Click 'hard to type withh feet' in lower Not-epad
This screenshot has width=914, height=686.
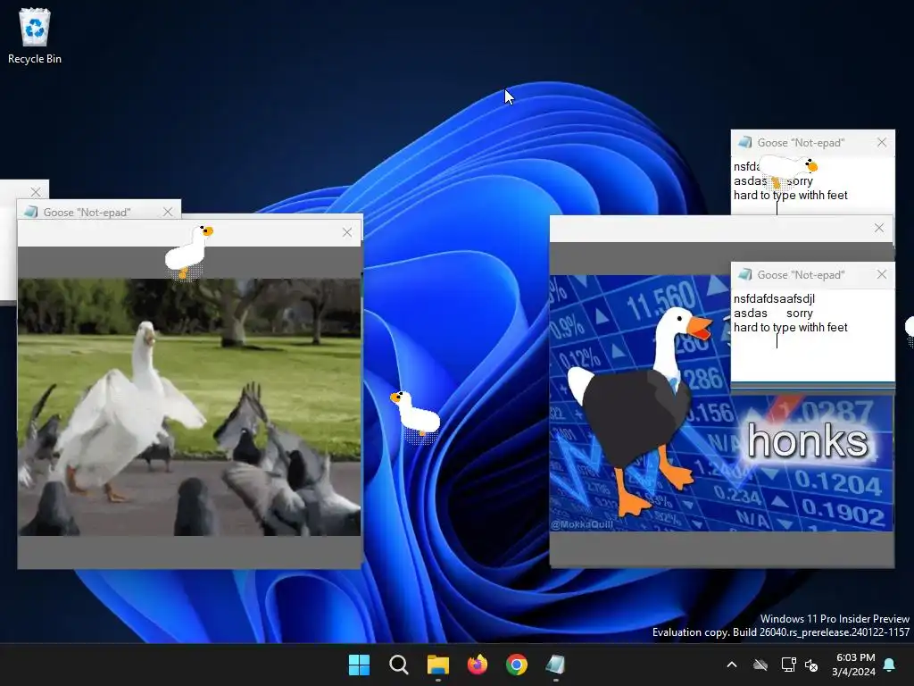click(791, 327)
